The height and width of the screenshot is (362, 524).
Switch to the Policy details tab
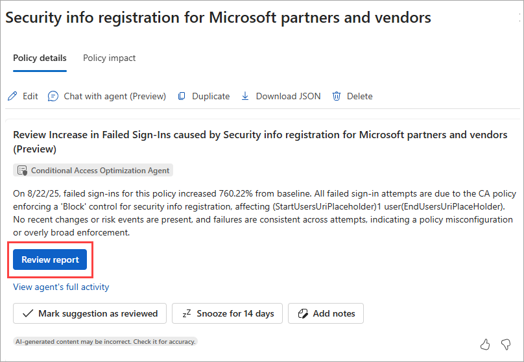pos(40,58)
